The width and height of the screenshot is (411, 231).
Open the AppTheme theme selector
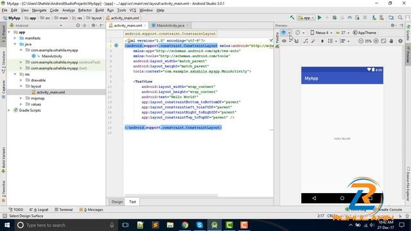point(365,33)
